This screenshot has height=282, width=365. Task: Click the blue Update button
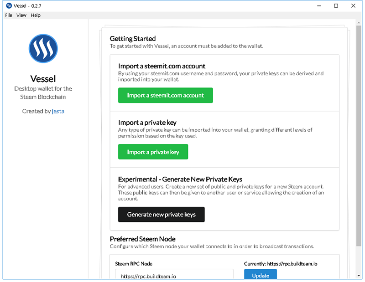coord(261,274)
